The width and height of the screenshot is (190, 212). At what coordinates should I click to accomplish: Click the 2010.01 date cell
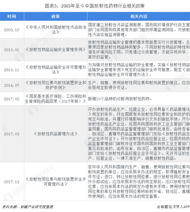[12, 50]
